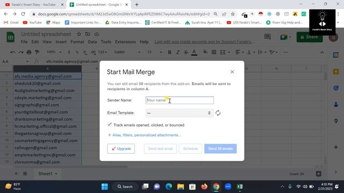
Task: Open Excel from the Windows taskbar
Action: pyautogui.click(x=240, y=187)
